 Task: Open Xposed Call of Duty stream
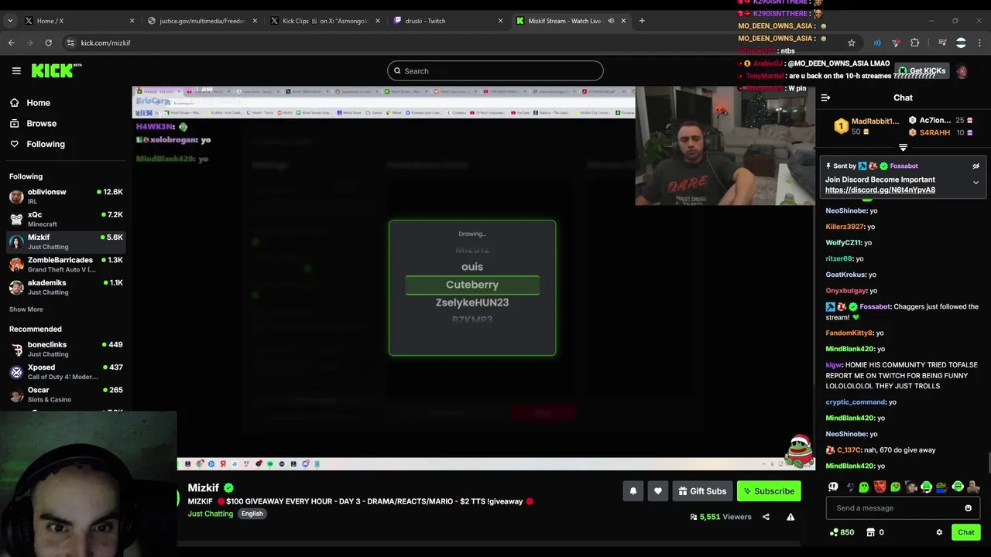tap(66, 371)
